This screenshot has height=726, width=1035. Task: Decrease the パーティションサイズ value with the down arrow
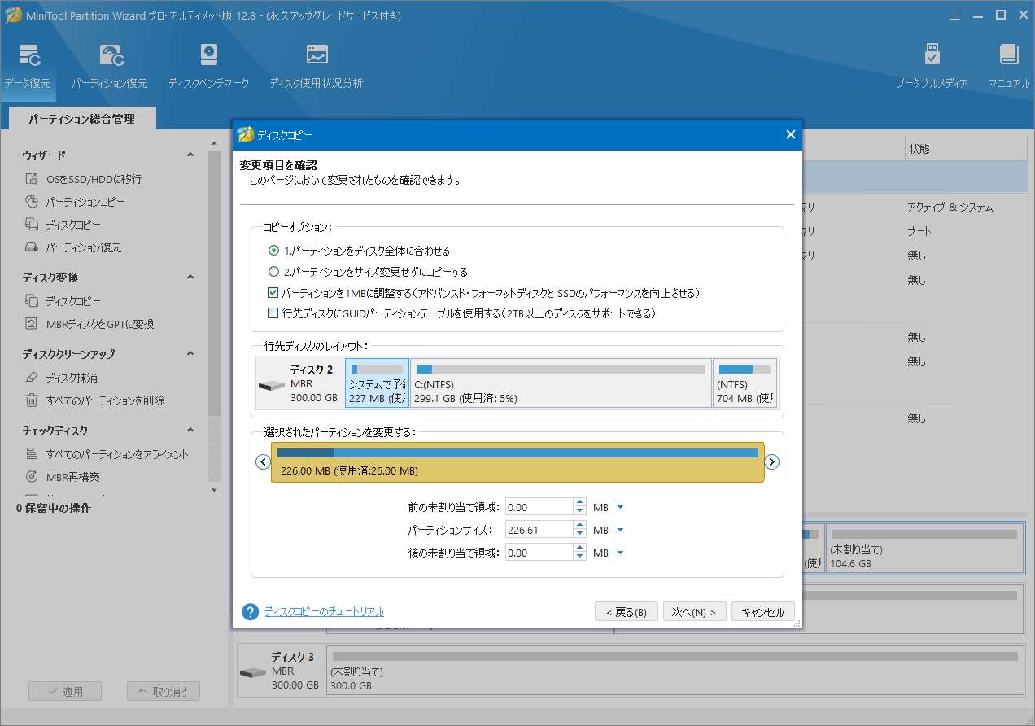[579, 535]
